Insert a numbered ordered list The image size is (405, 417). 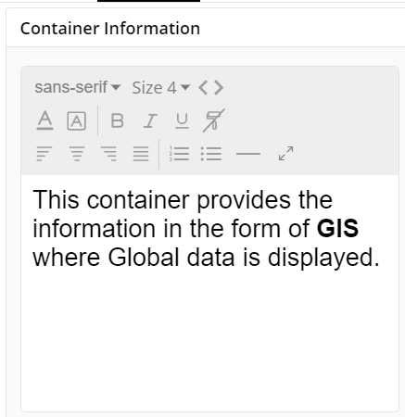pyautogui.click(x=179, y=154)
